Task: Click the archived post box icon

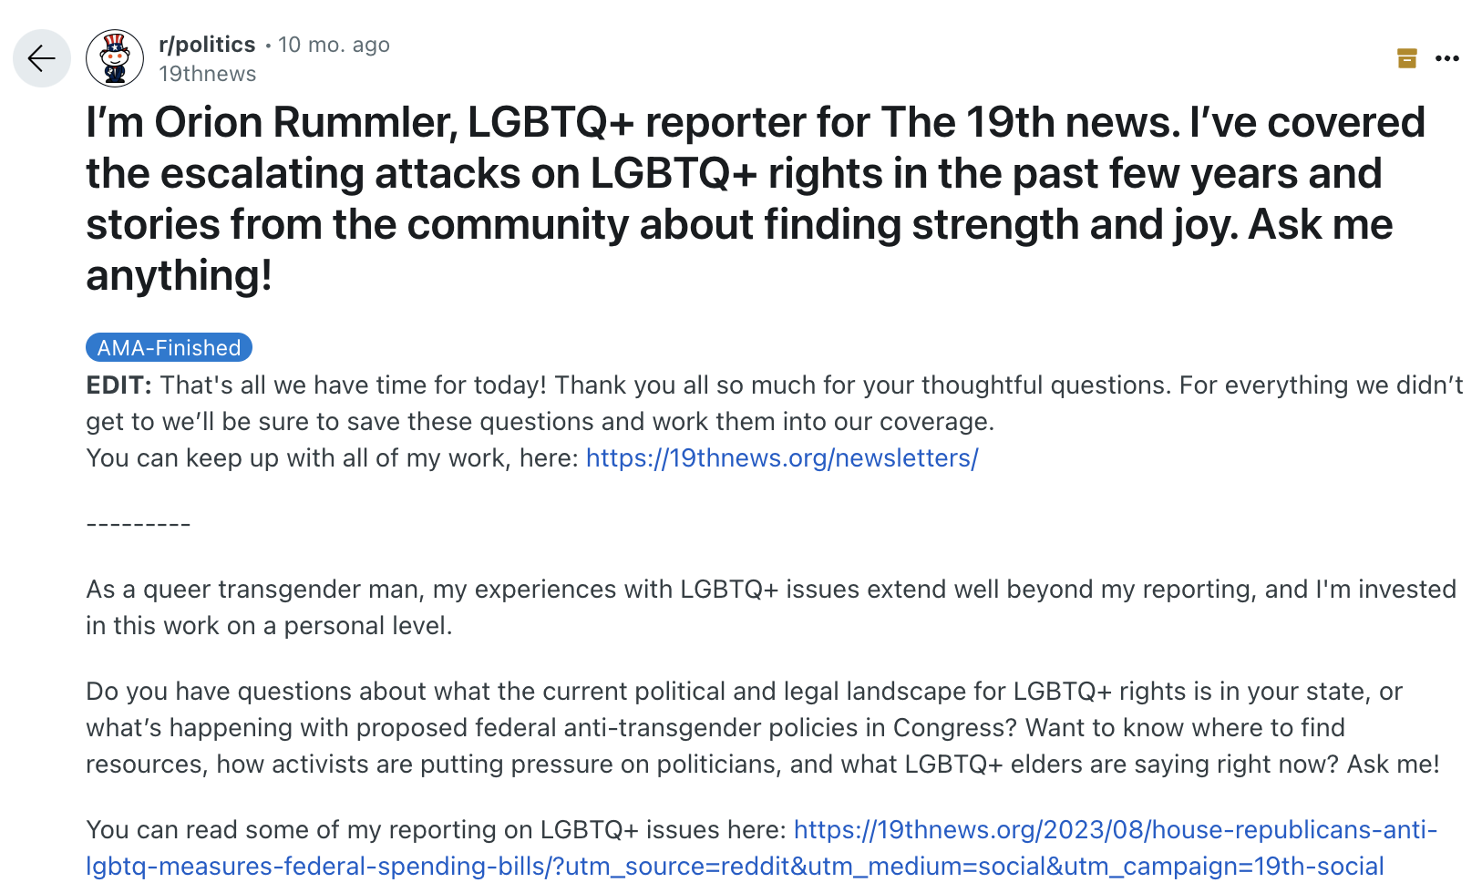Action: (1406, 58)
